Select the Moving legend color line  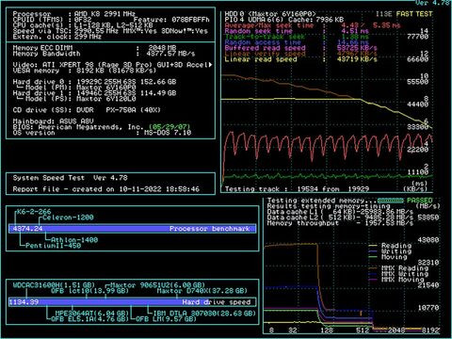(373, 257)
